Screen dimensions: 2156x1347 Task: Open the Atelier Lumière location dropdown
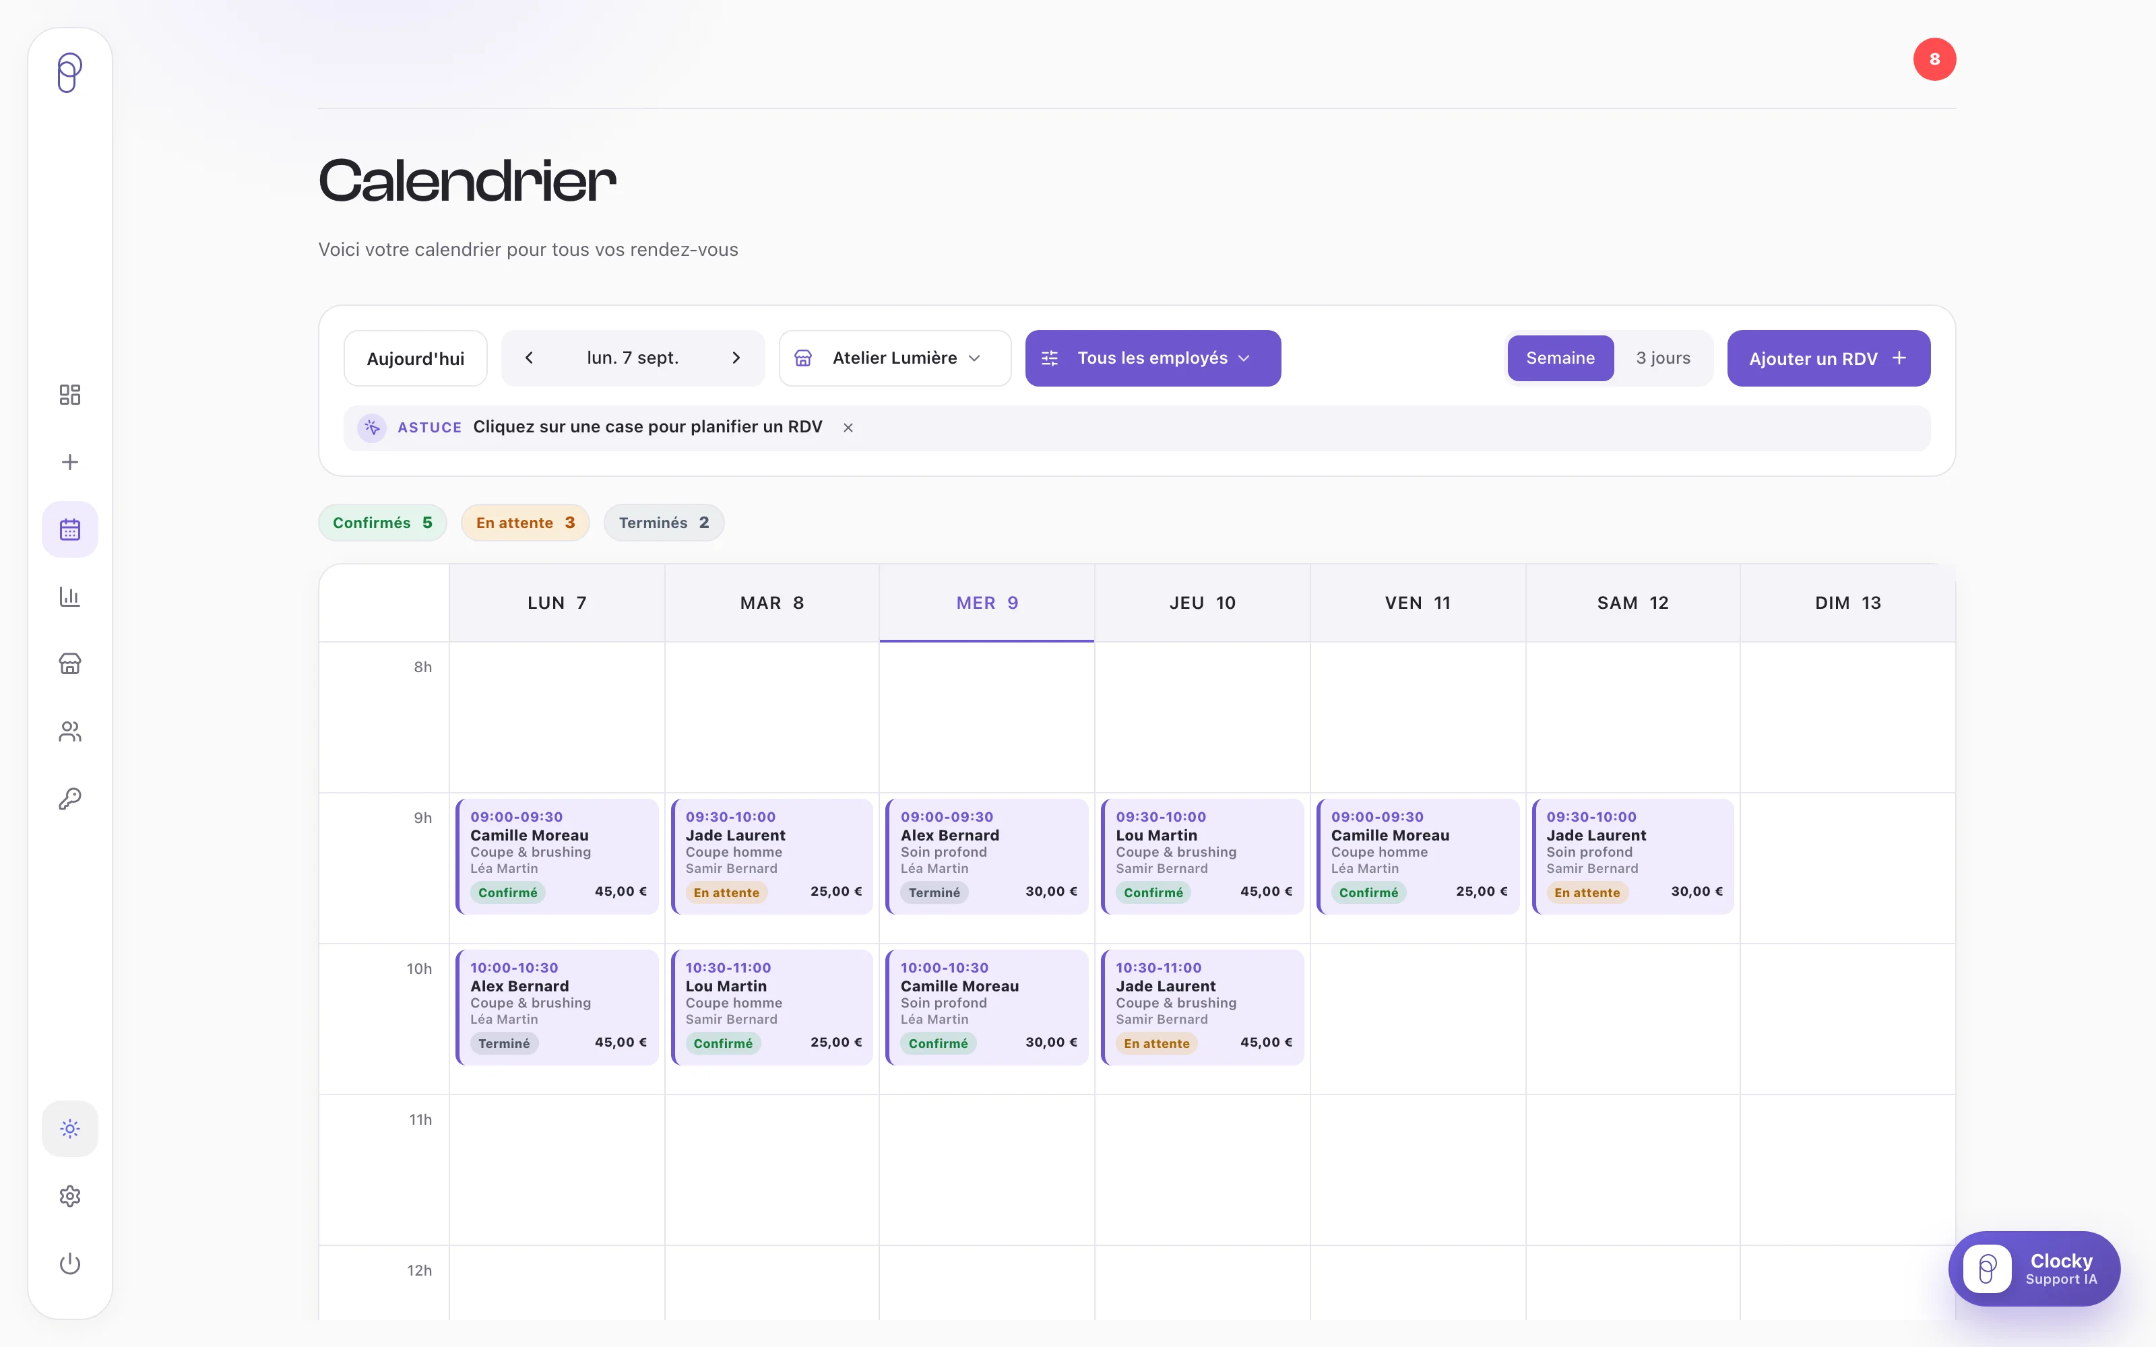[x=895, y=358]
